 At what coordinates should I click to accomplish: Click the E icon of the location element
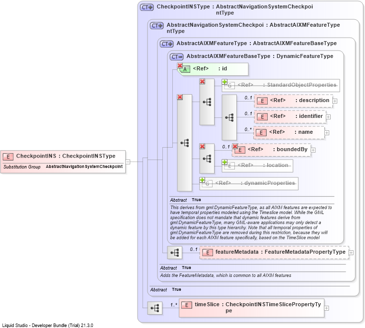pyautogui.click(x=230, y=166)
